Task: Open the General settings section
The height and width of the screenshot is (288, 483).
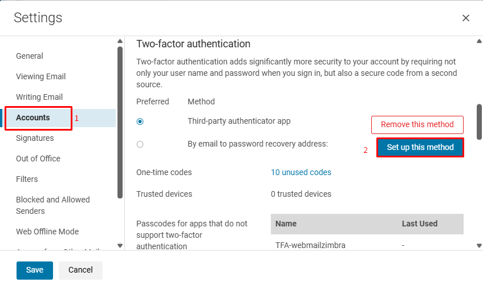Action: point(30,56)
